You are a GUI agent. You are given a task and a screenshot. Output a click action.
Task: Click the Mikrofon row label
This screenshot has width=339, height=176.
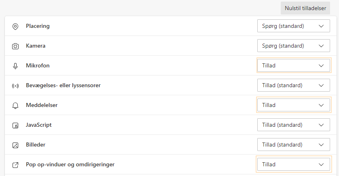click(38, 65)
